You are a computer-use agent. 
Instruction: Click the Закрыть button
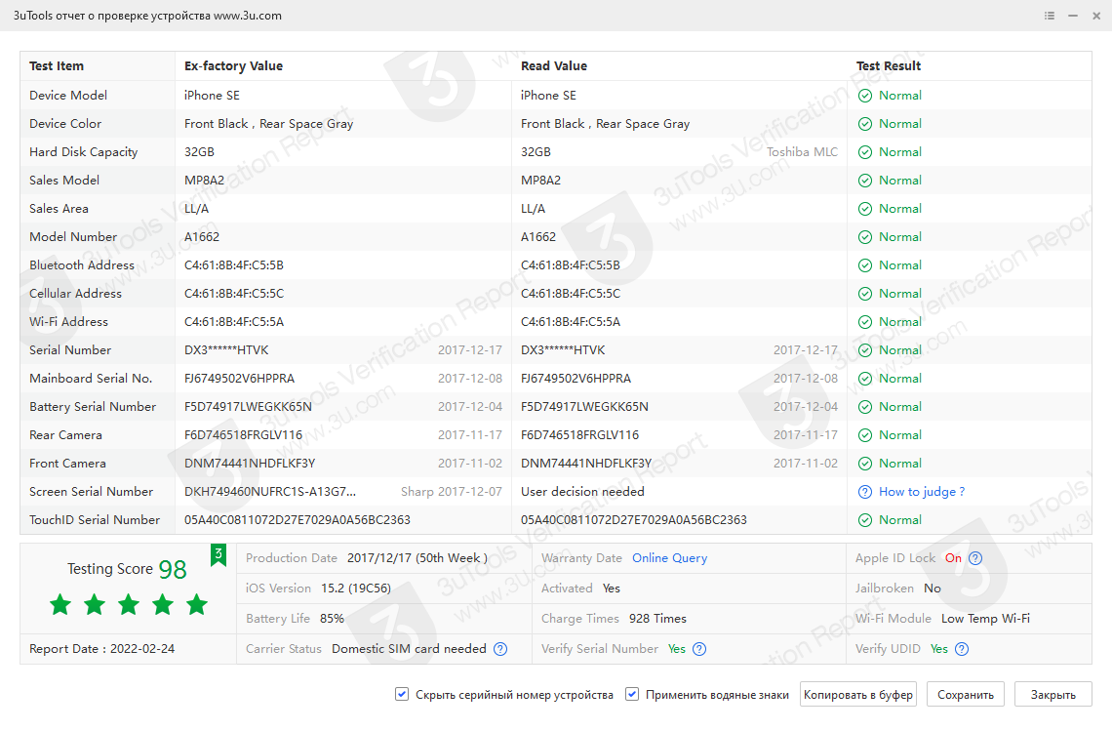[1053, 695]
